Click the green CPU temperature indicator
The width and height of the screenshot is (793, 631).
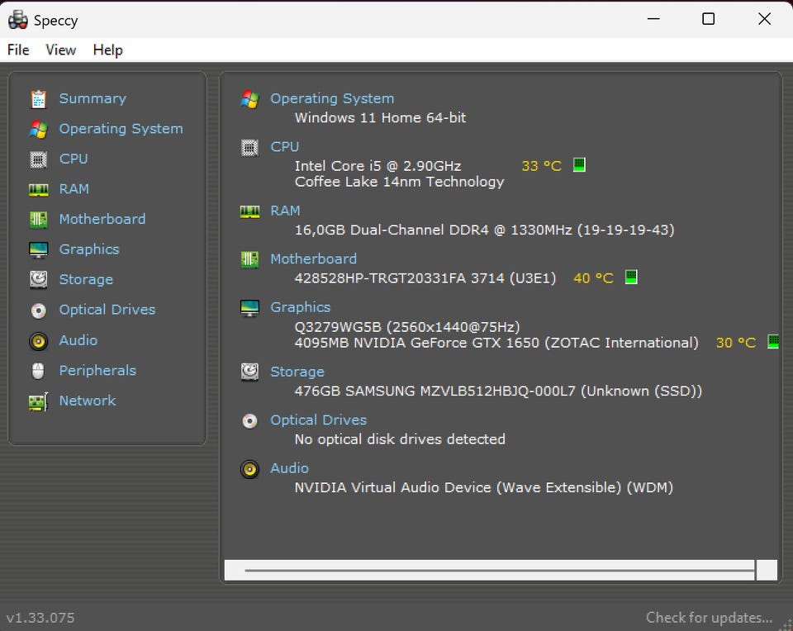[x=579, y=165]
